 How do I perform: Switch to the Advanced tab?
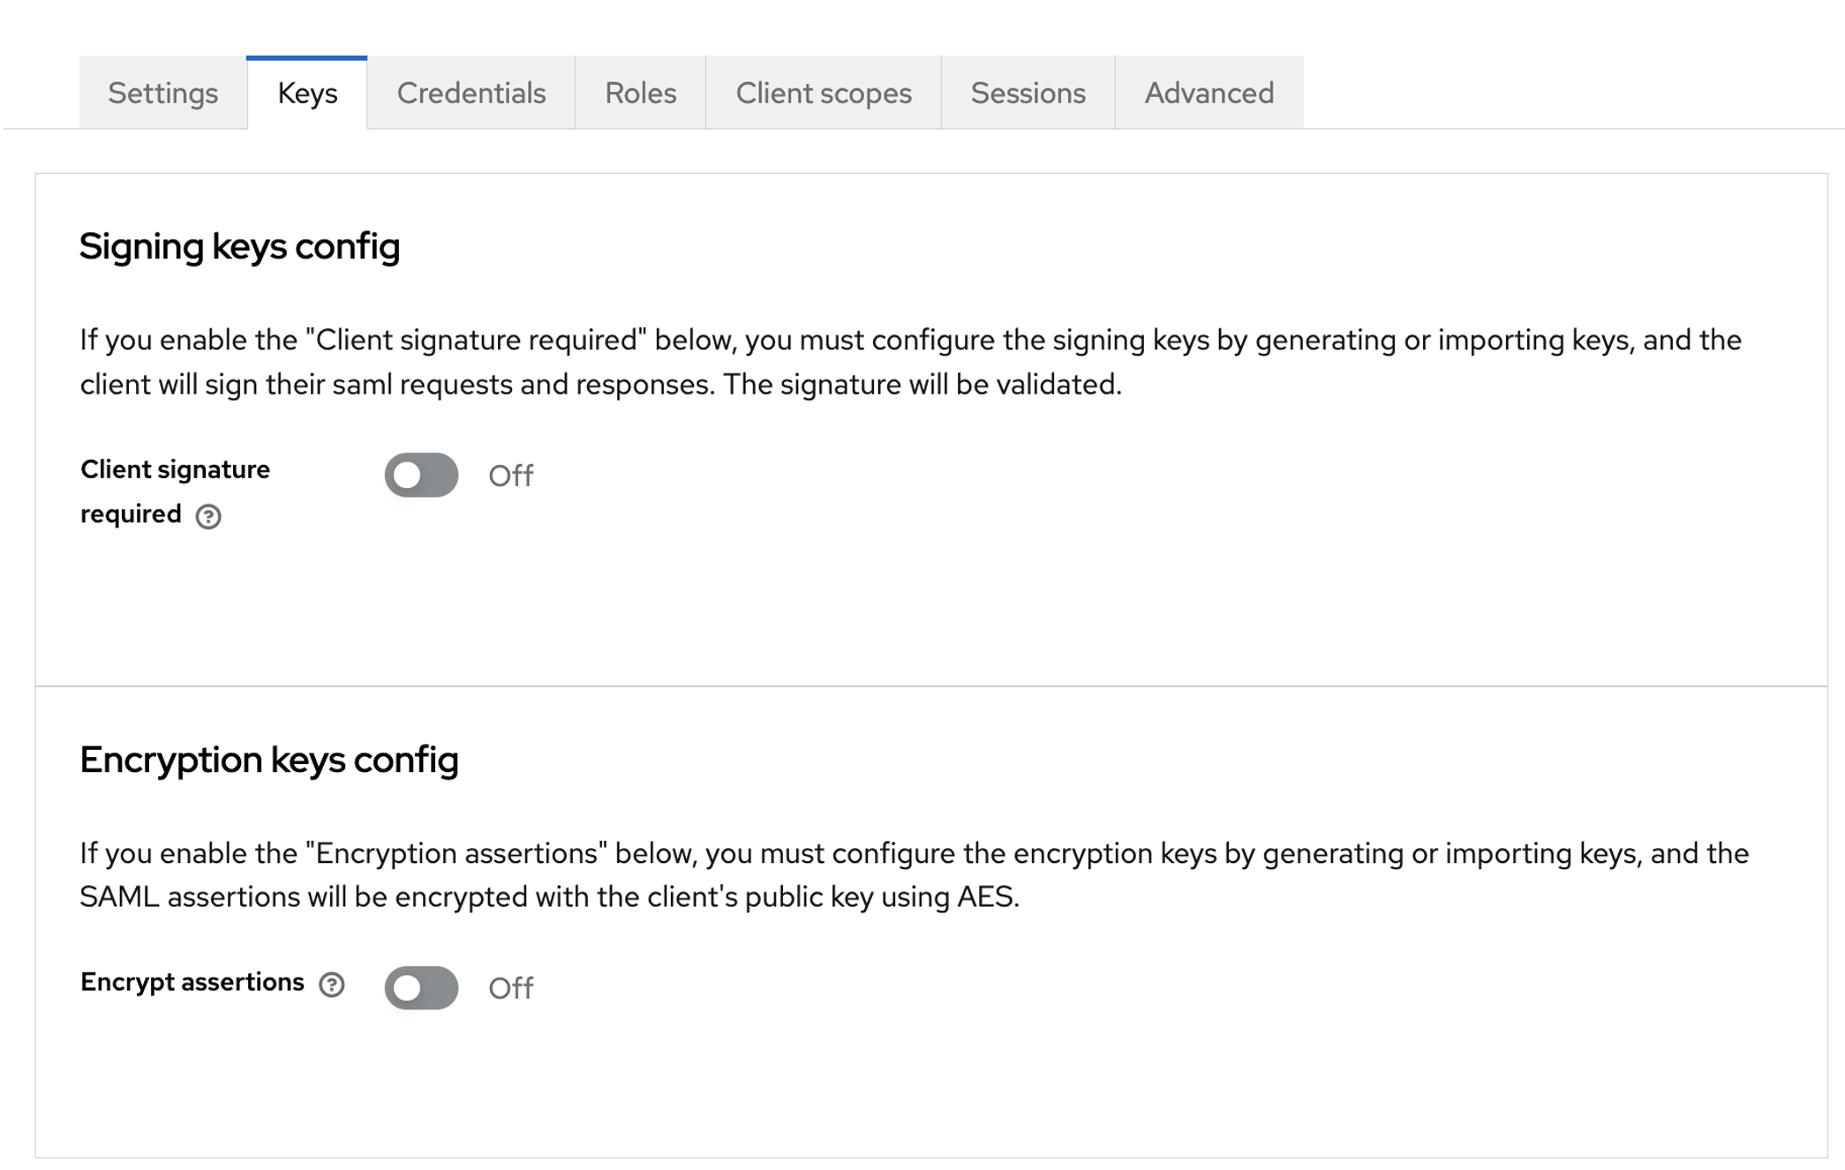(x=1209, y=94)
